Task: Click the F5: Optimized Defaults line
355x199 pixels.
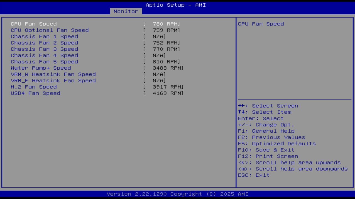Action: tap(277, 144)
